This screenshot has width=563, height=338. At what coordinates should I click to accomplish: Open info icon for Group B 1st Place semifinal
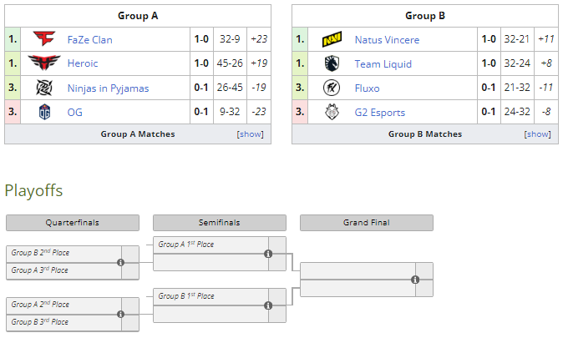(268, 305)
